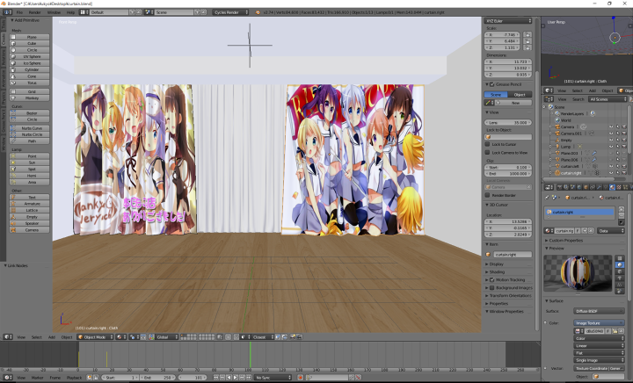Open the Diffuse BSDF surface dropdown

tap(599, 311)
